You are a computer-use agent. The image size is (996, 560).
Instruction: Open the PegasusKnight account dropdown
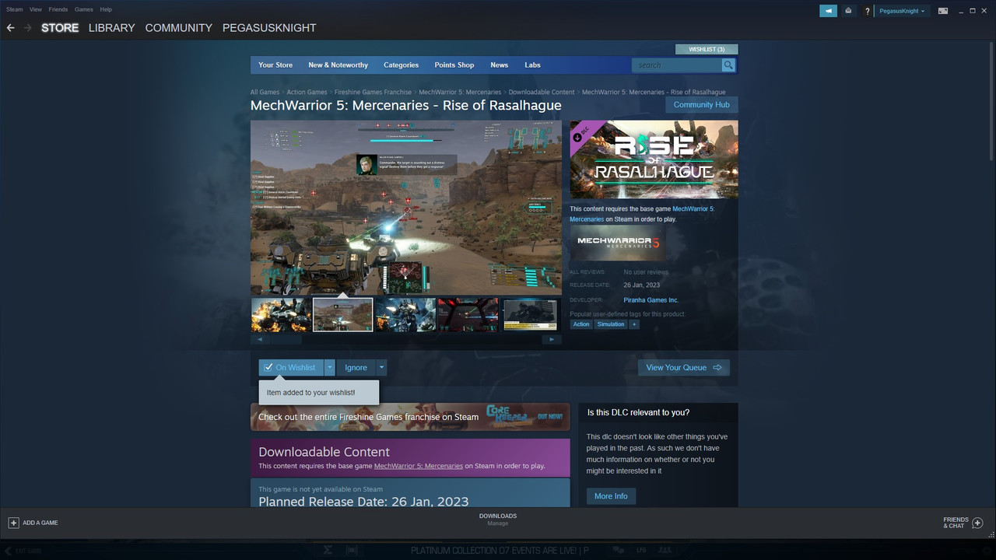pos(902,11)
